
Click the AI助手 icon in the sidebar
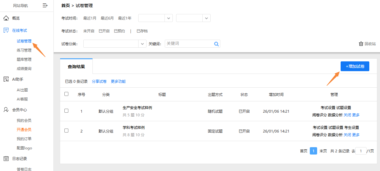(6, 79)
